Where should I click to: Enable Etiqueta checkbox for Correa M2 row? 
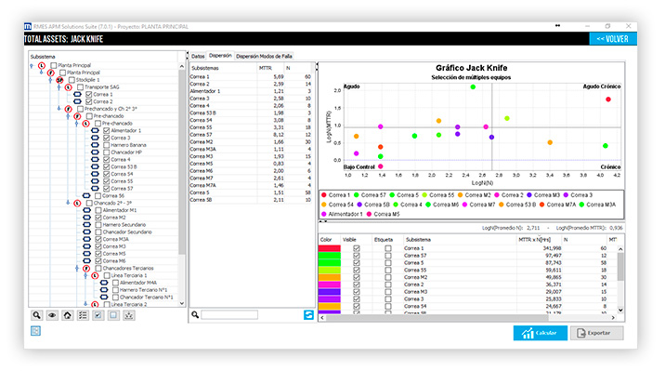[388, 277]
